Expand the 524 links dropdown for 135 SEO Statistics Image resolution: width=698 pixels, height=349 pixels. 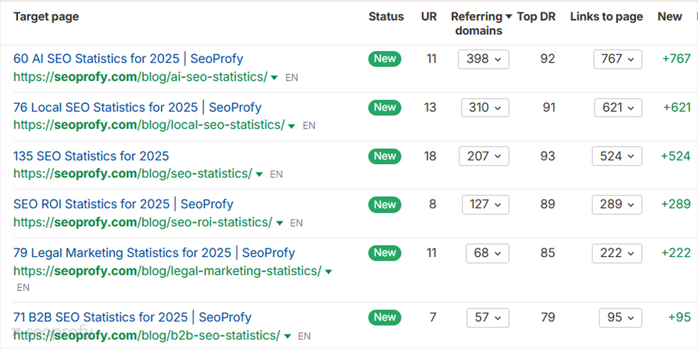click(x=617, y=156)
